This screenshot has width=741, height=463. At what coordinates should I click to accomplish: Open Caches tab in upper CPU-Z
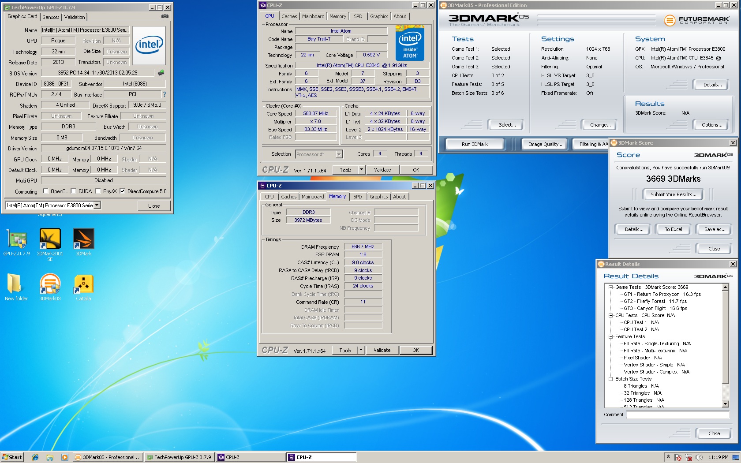pyautogui.click(x=289, y=16)
